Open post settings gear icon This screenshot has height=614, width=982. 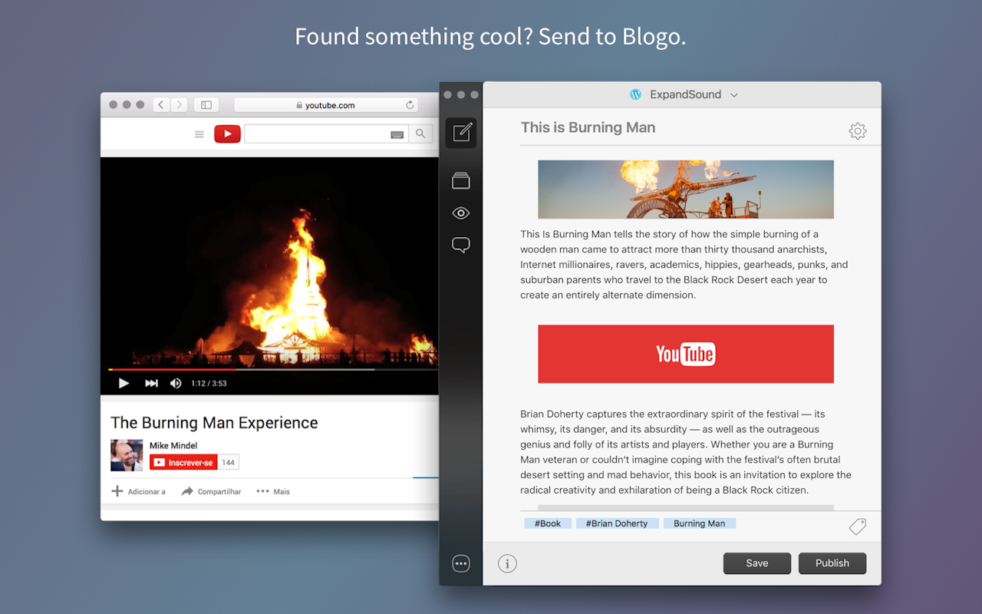pyautogui.click(x=858, y=131)
